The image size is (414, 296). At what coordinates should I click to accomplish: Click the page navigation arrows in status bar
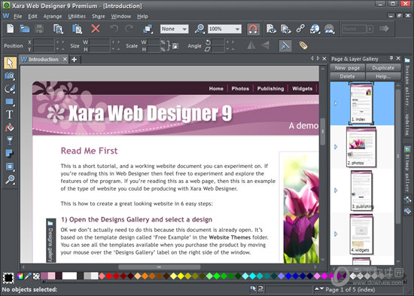click(x=318, y=289)
